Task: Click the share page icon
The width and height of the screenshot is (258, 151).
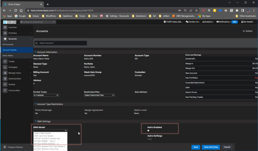Action: click(x=191, y=11)
